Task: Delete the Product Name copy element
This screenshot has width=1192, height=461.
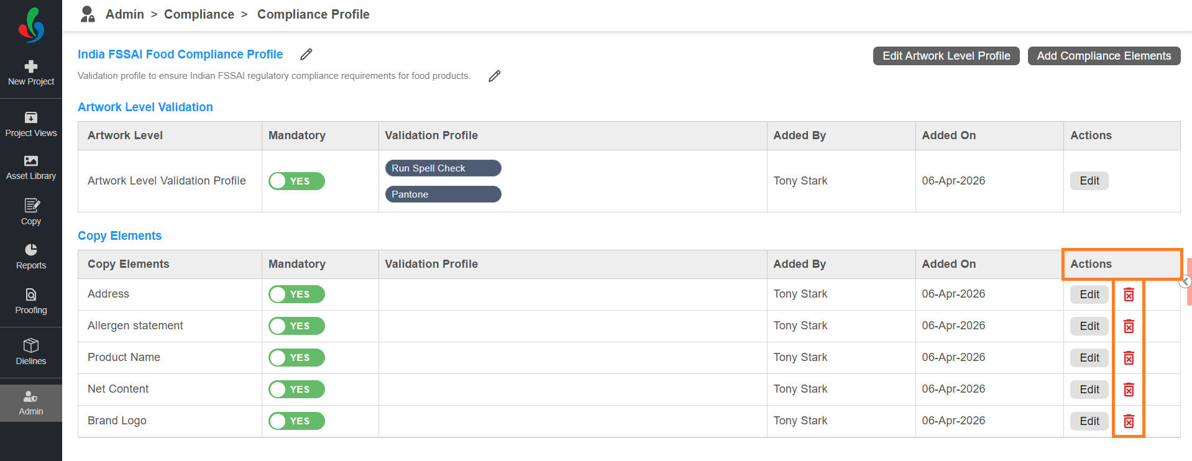Action: point(1129,358)
